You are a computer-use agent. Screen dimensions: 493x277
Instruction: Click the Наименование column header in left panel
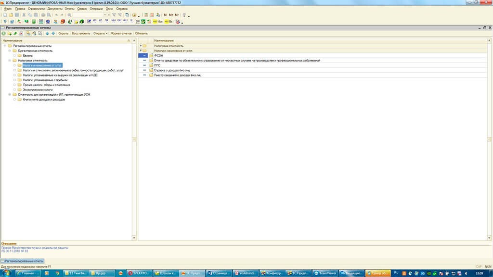point(66,40)
